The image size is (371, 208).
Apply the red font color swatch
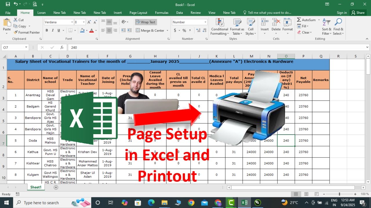click(92, 30)
